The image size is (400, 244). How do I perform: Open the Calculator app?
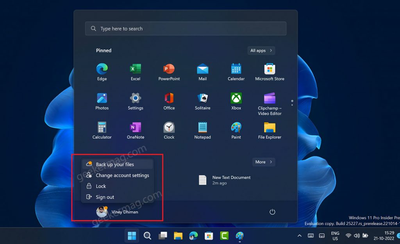102,131
